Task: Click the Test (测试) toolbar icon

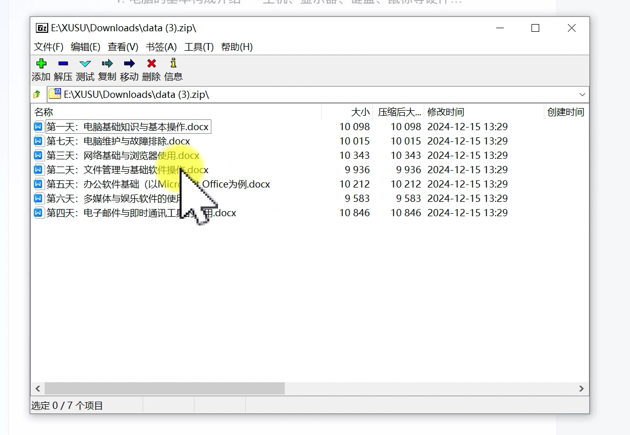Action: pos(85,64)
